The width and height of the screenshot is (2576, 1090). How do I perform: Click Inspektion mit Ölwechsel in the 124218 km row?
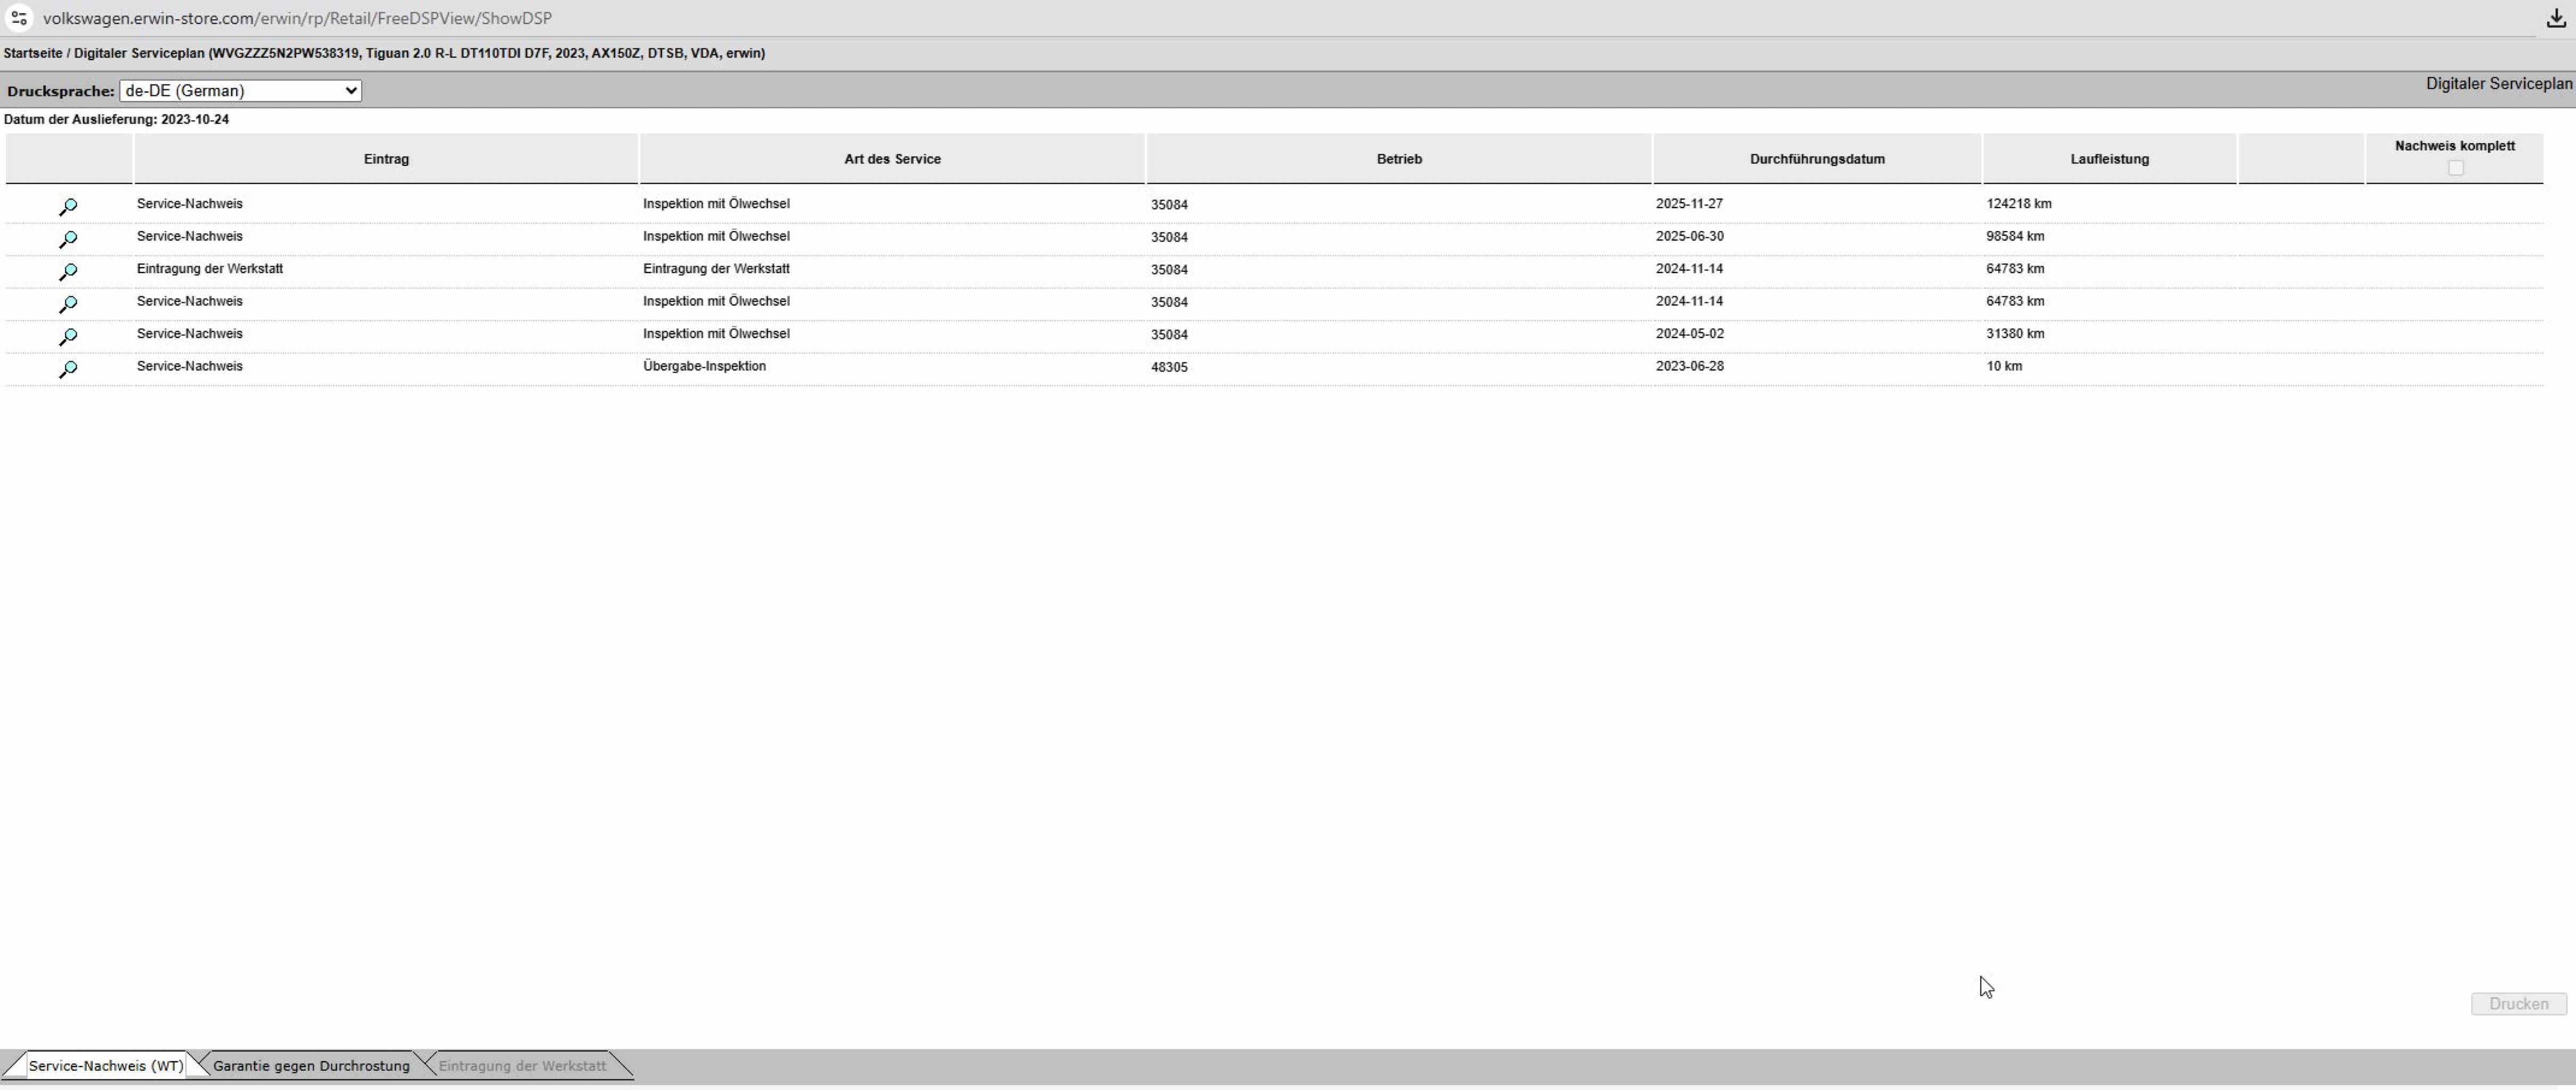pyautogui.click(x=716, y=204)
